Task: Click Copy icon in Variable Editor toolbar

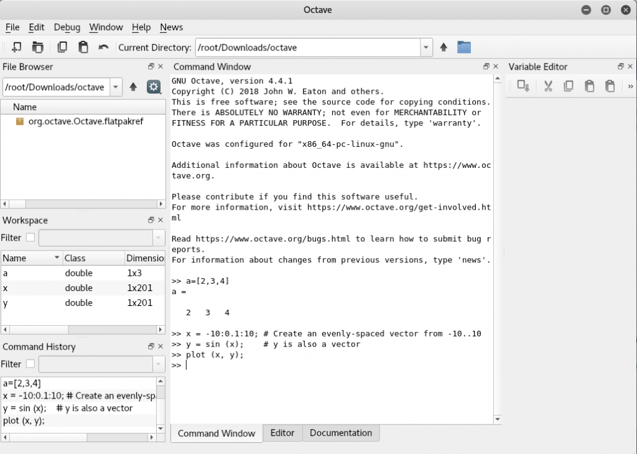Action: pyautogui.click(x=569, y=86)
